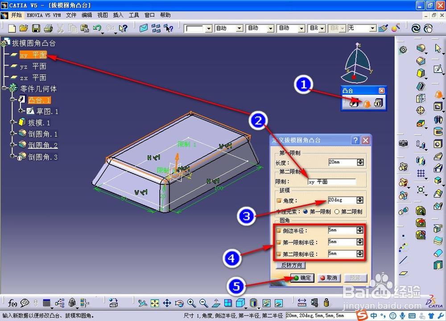Click the 角度 field showing 20deg
Image resolution: width=446 pixels, height=321 pixels.
[342, 200]
